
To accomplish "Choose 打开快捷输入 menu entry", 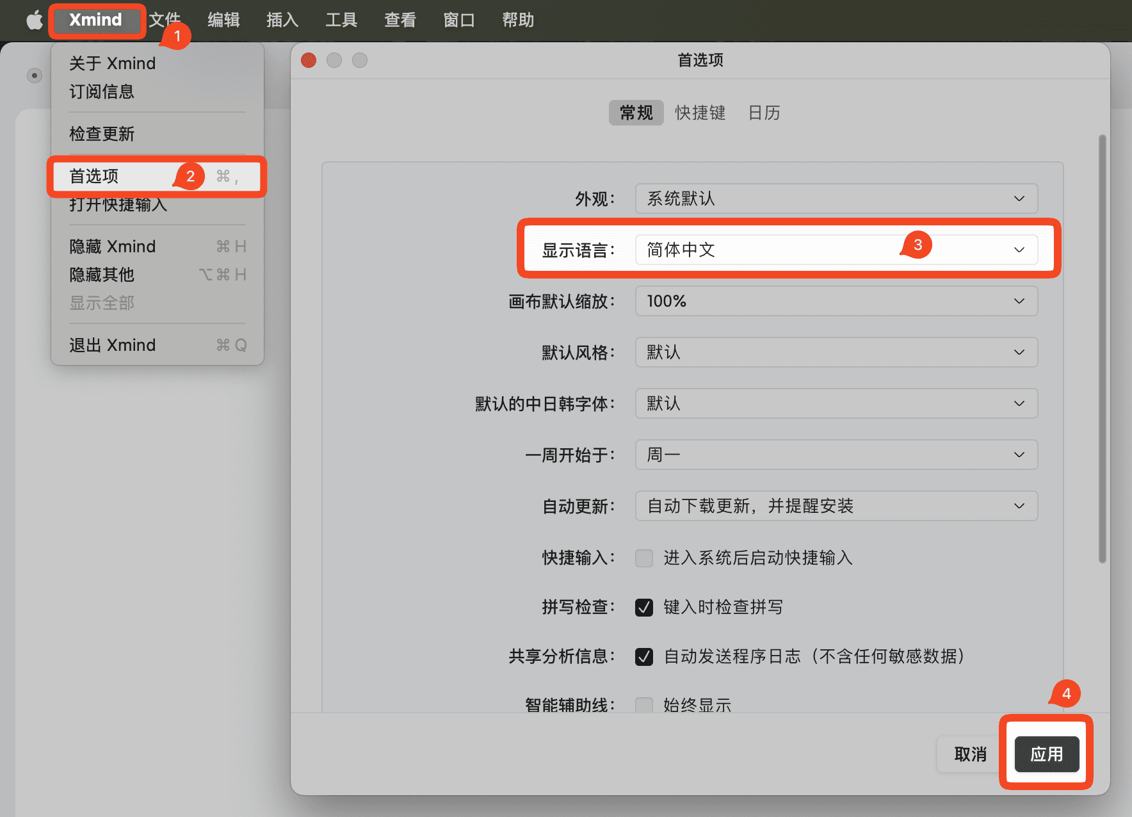I will coord(158,205).
